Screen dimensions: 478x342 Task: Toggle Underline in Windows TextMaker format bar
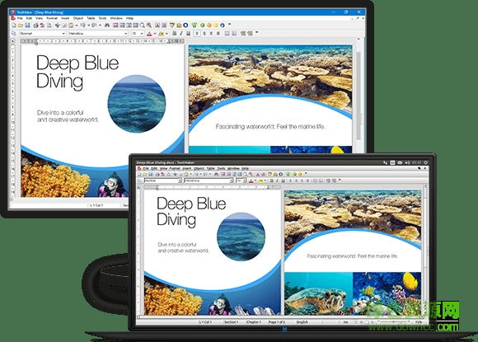[x=189, y=34]
